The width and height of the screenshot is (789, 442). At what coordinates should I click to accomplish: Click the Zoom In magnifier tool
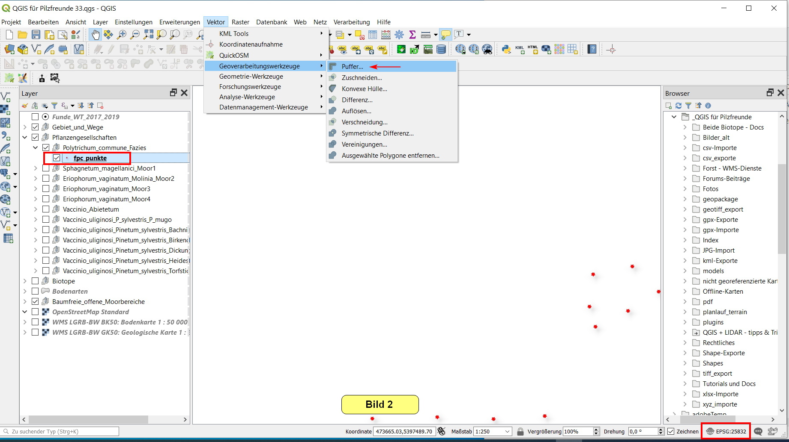coord(122,35)
